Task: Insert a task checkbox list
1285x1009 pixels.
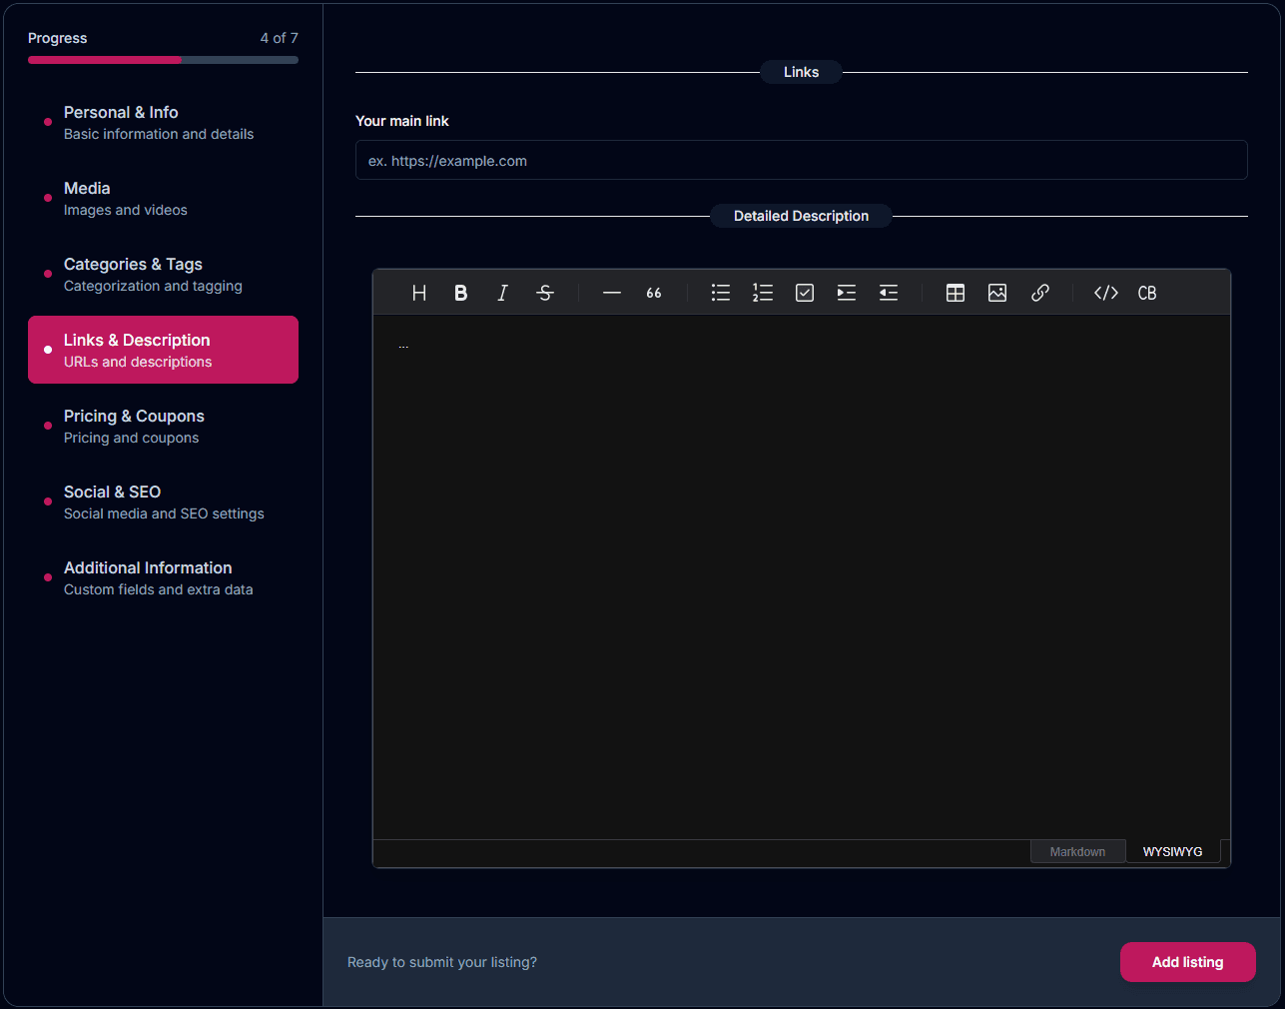Action: pyautogui.click(x=805, y=293)
